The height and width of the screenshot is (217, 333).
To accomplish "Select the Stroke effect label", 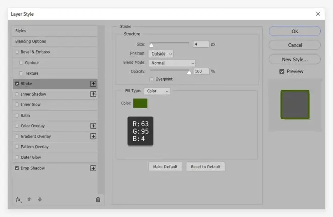I will click(26, 84).
